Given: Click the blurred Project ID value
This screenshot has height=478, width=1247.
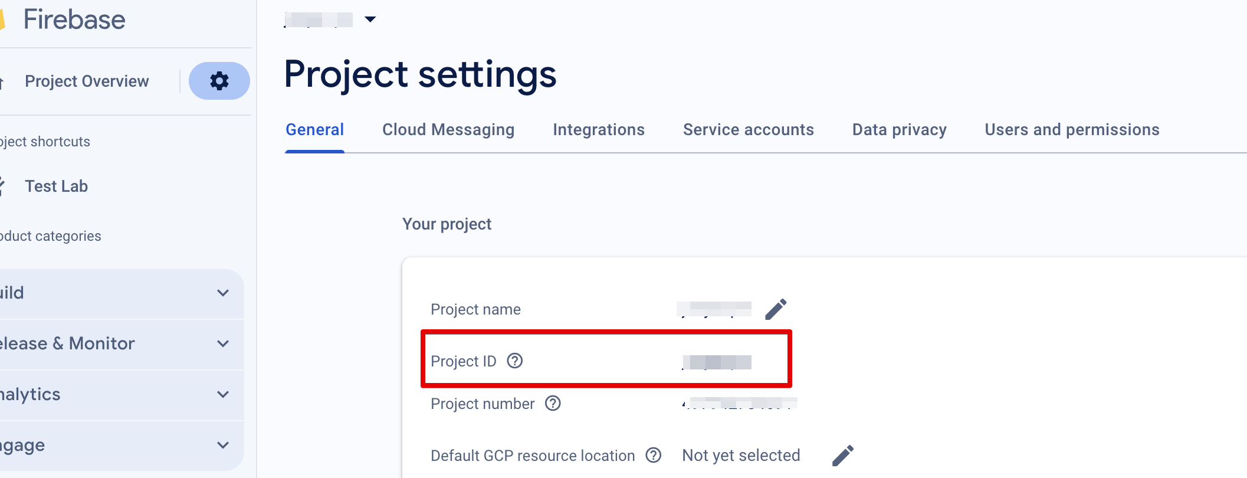Looking at the screenshot, I should coord(717,362).
